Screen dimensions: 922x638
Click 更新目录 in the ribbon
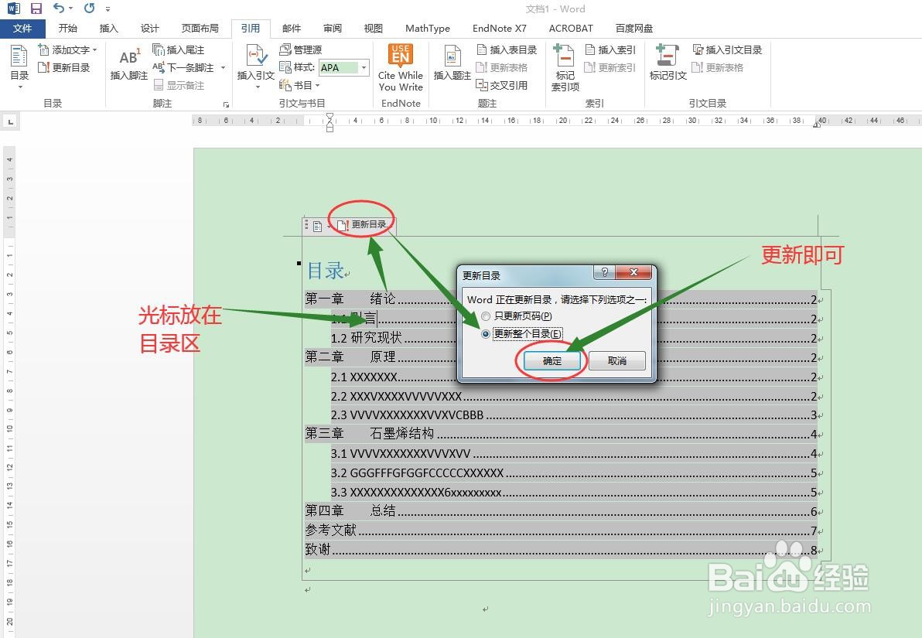coord(64,67)
